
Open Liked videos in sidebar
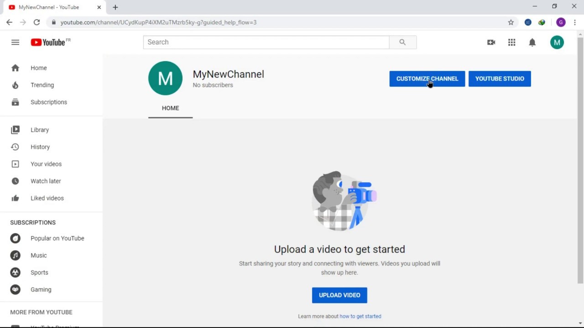pyautogui.click(x=51, y=198)
